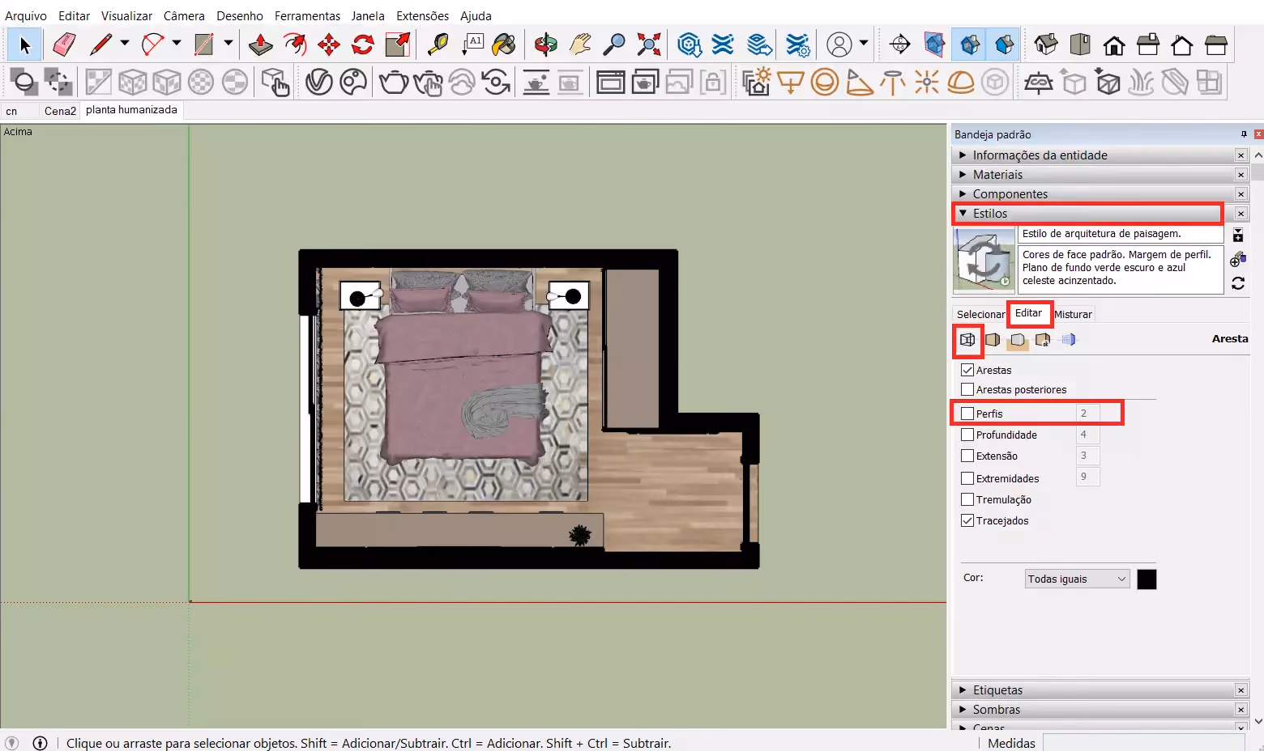Viewport: 1264px width, 751px height.
Task: Enable the Profundidade checkbox
Action: pos(967,435)
